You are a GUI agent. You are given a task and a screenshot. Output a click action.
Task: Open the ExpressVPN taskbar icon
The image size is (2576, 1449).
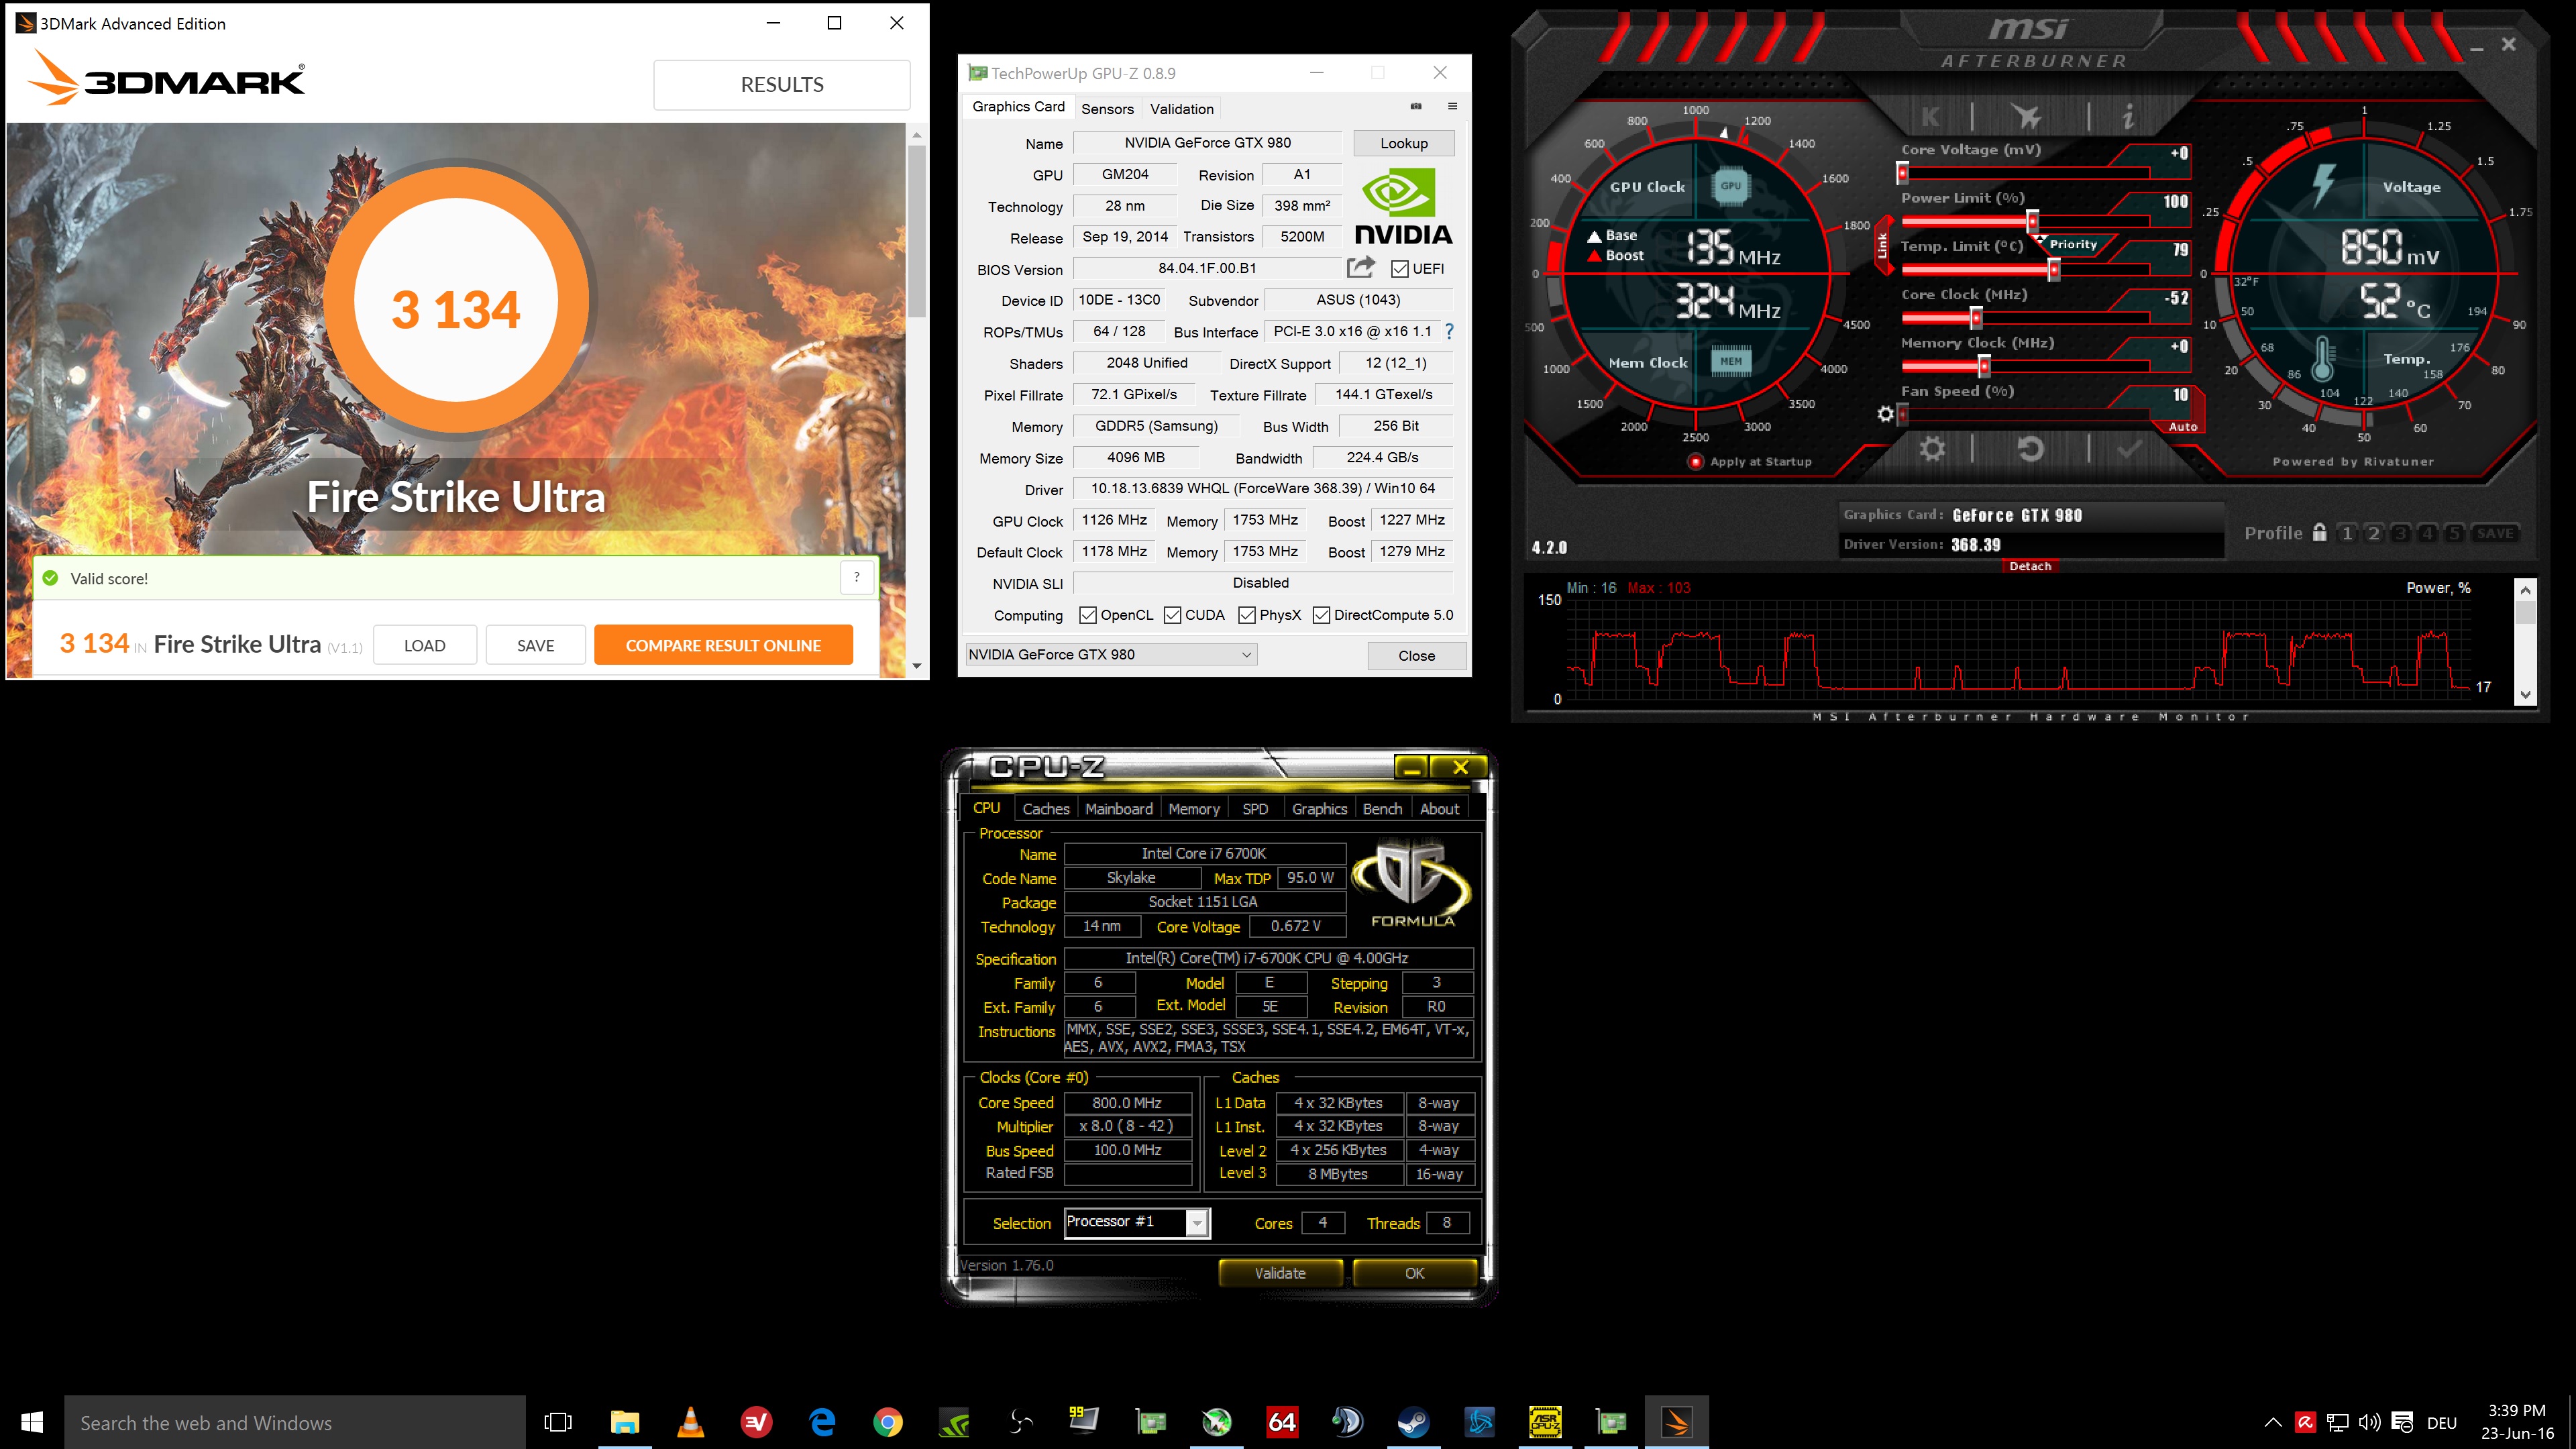(756, 1422)
